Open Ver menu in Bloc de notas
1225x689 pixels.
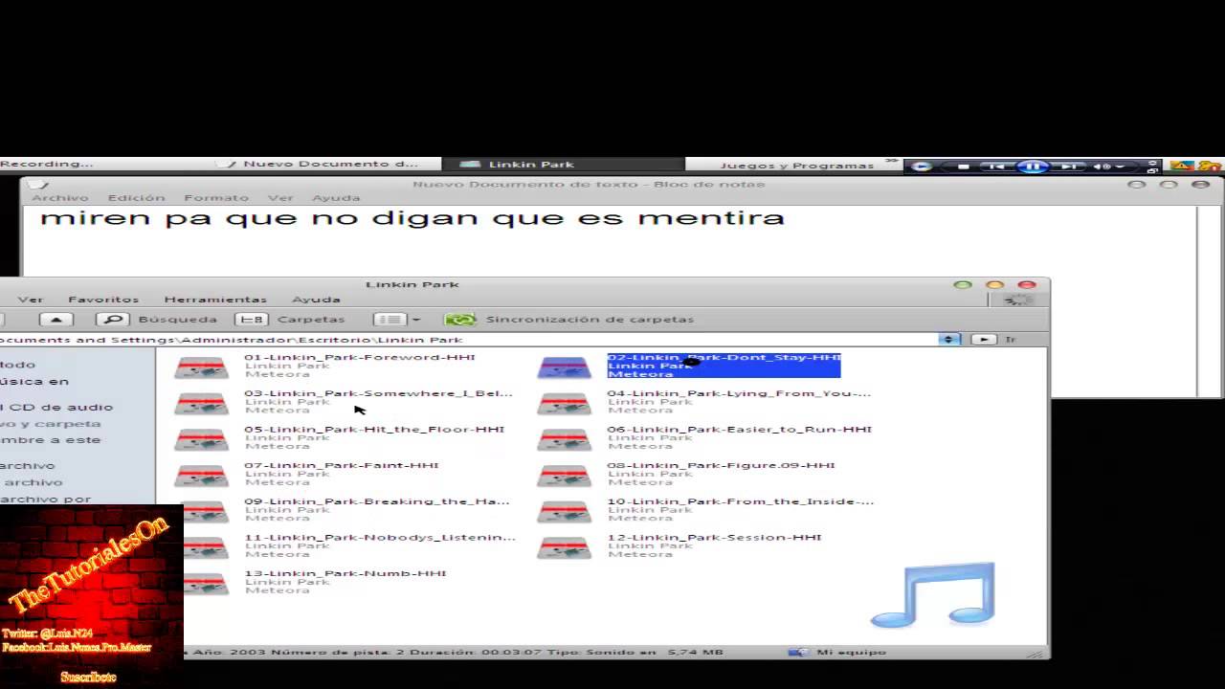280,197
